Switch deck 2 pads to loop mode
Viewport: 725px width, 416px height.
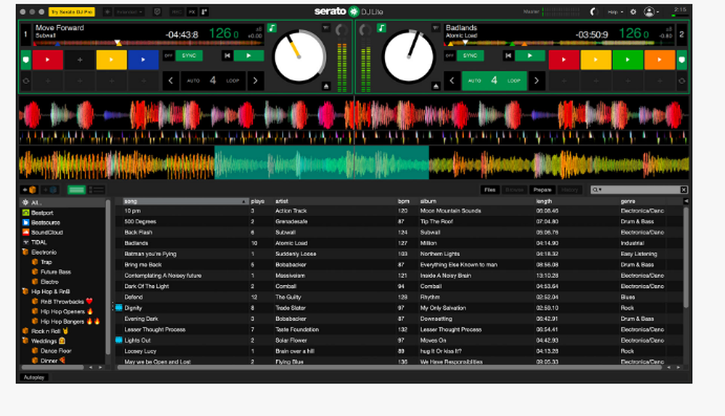click(681, 81)
